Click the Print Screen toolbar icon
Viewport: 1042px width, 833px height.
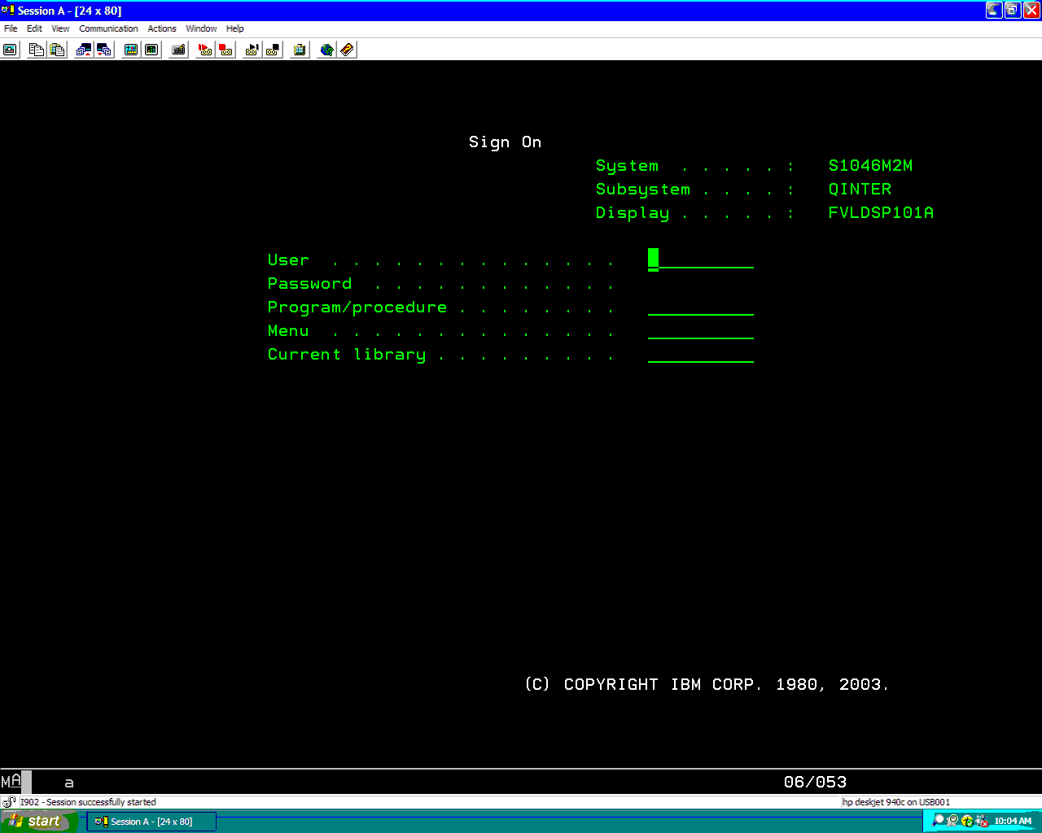pos(10,50)
